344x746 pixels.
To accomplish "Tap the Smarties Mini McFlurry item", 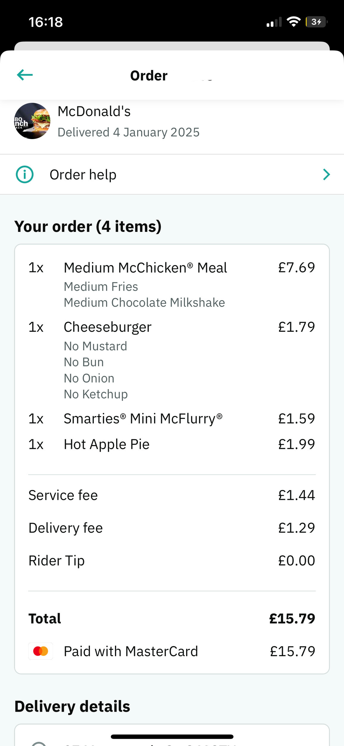I will [143, 419].
